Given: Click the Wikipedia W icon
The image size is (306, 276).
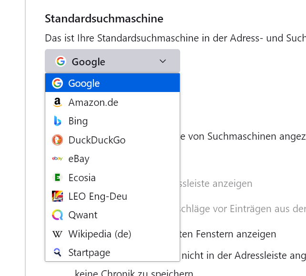Looking at the screenshot, I should tap(57, 234).
